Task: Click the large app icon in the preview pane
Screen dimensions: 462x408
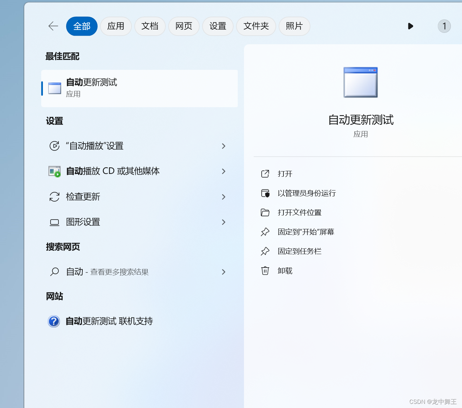Action: [361, 82]
